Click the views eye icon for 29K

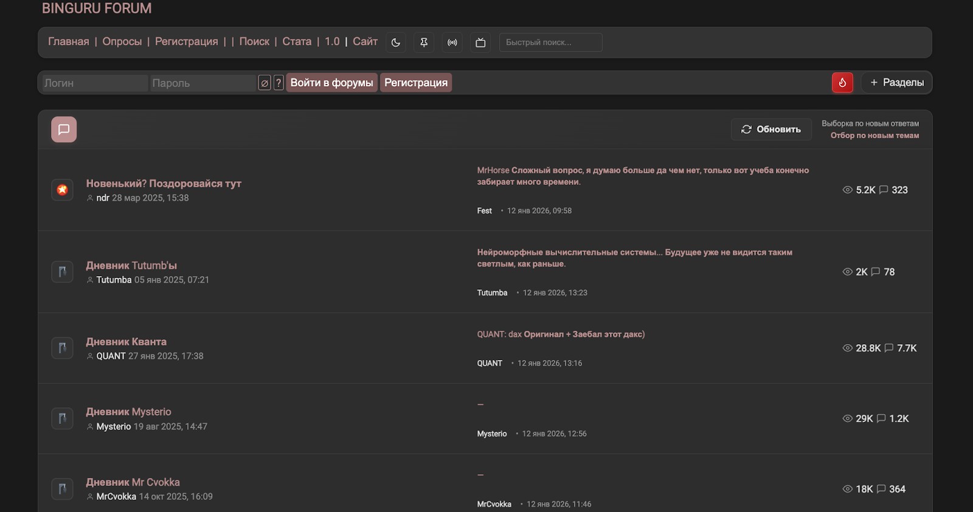tap(848, 418)
